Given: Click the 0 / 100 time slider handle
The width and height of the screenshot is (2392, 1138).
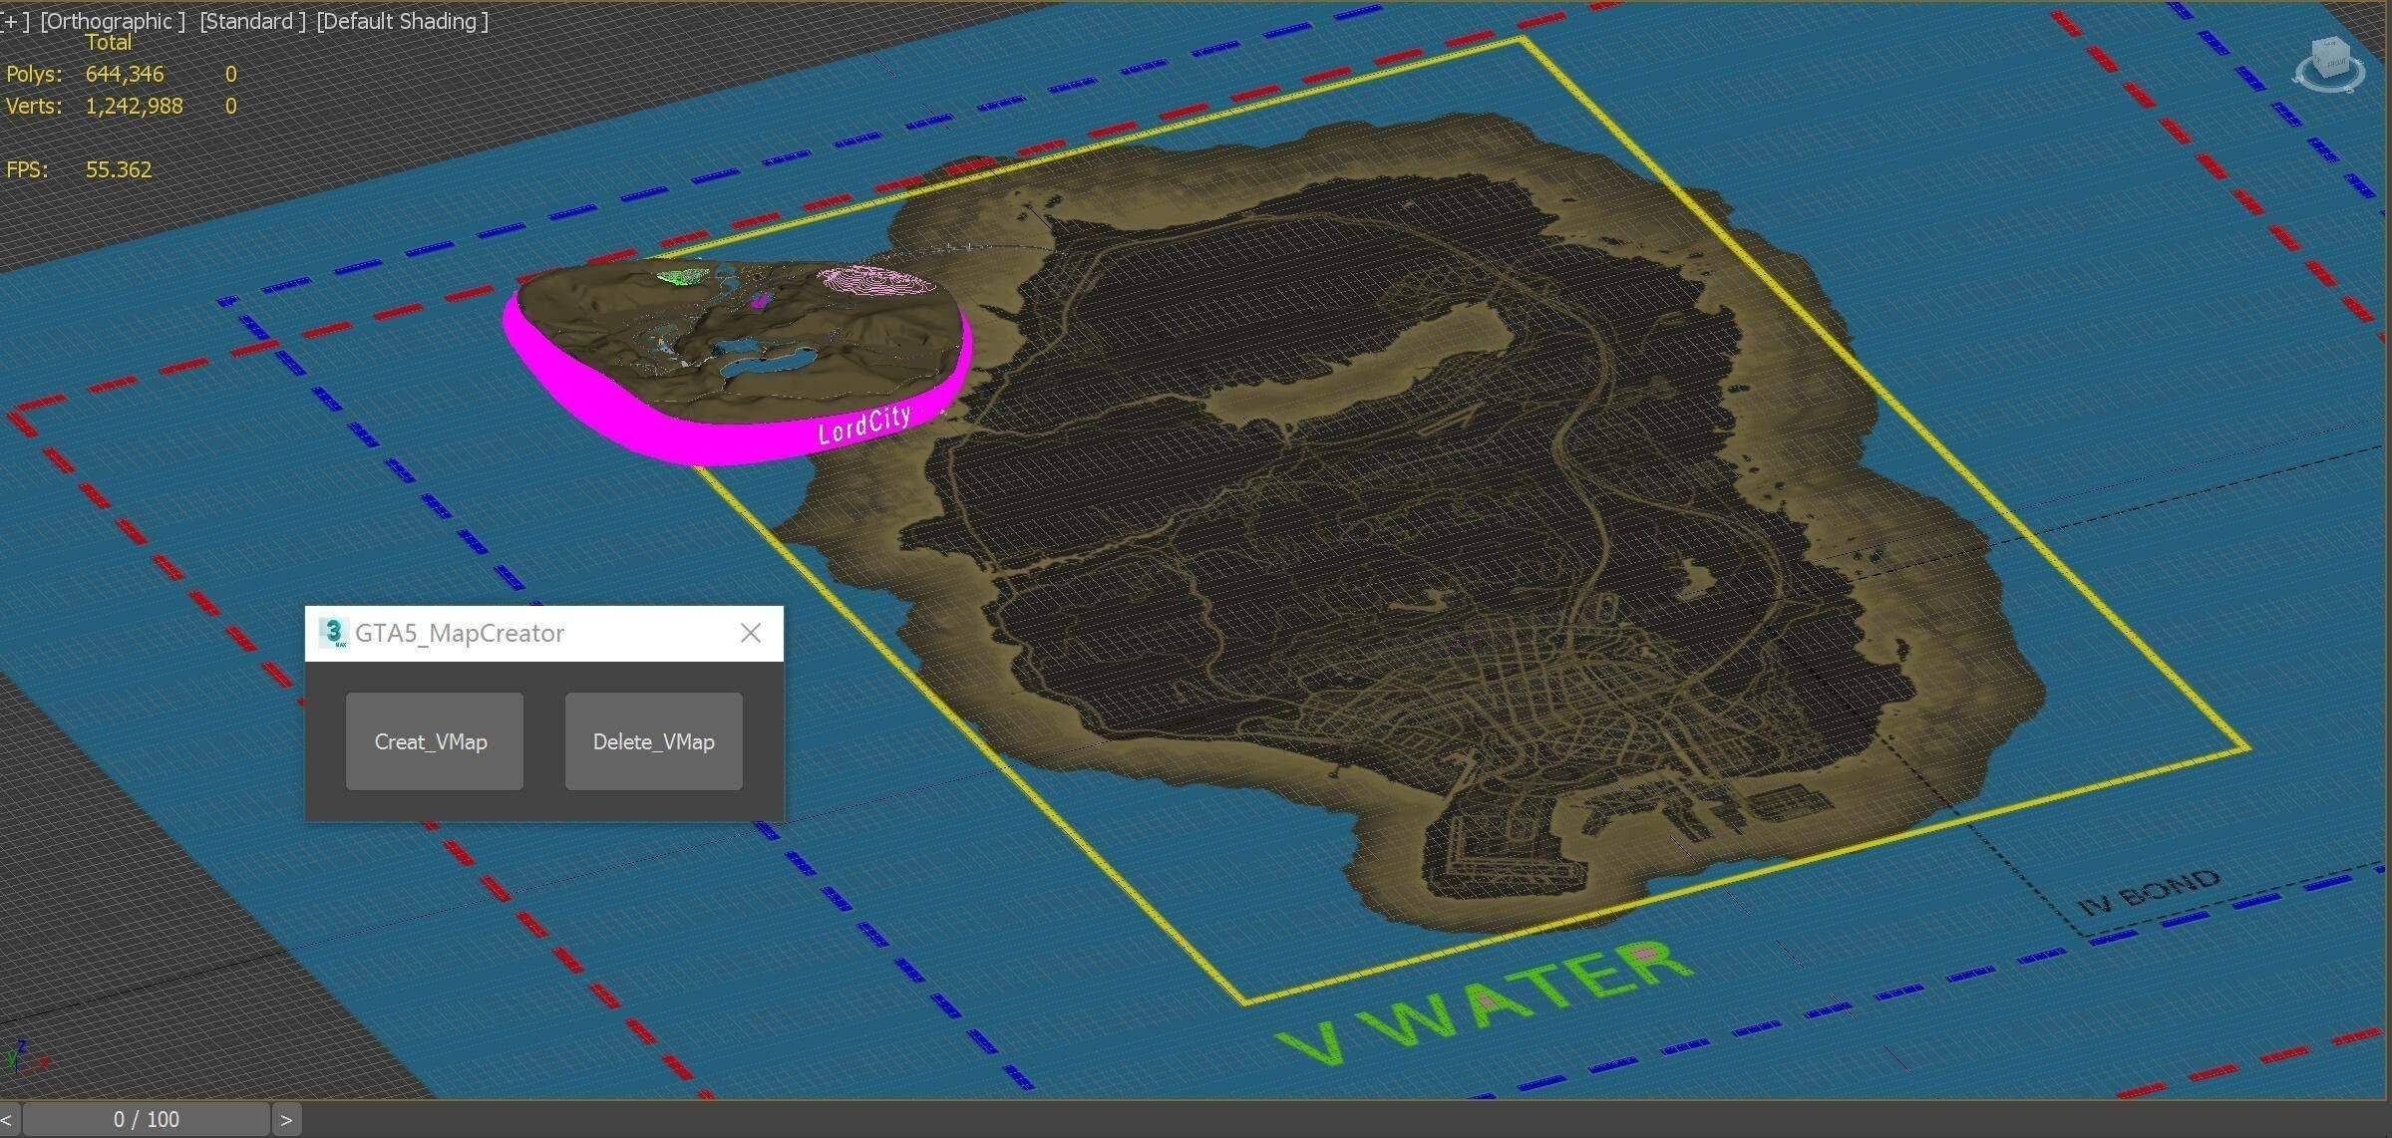Looking at the screenshot, I should click(x=147, y=1119).
